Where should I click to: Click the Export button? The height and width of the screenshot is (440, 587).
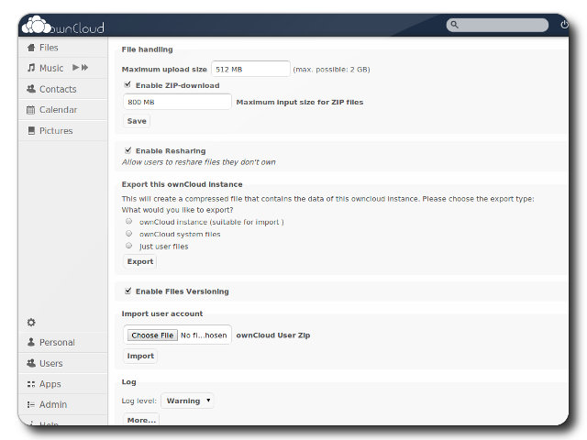(139, 261)
